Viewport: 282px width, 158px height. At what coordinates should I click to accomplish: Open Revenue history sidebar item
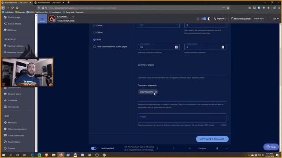(14, 52)
